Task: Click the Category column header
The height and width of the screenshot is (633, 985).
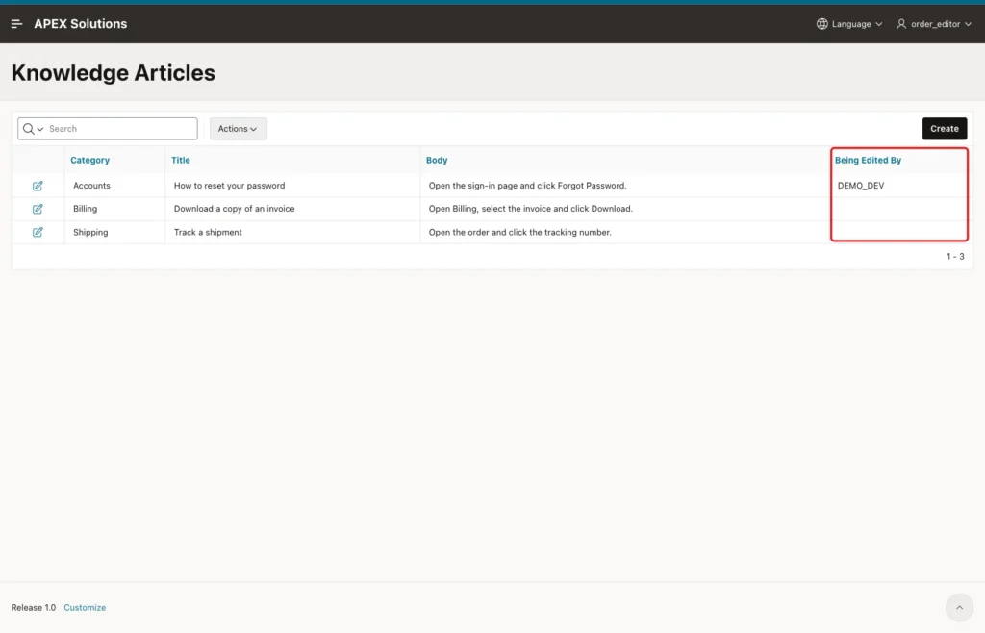Action: pos(89,160)
